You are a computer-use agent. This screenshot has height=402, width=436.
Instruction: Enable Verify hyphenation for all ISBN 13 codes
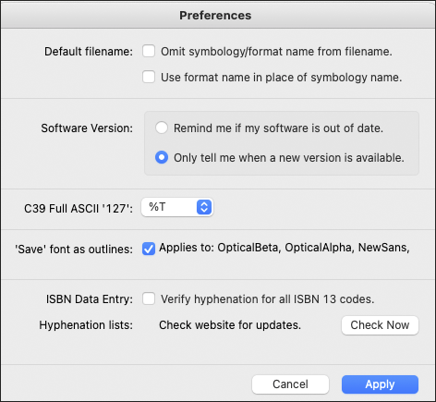tap(149, 298)
